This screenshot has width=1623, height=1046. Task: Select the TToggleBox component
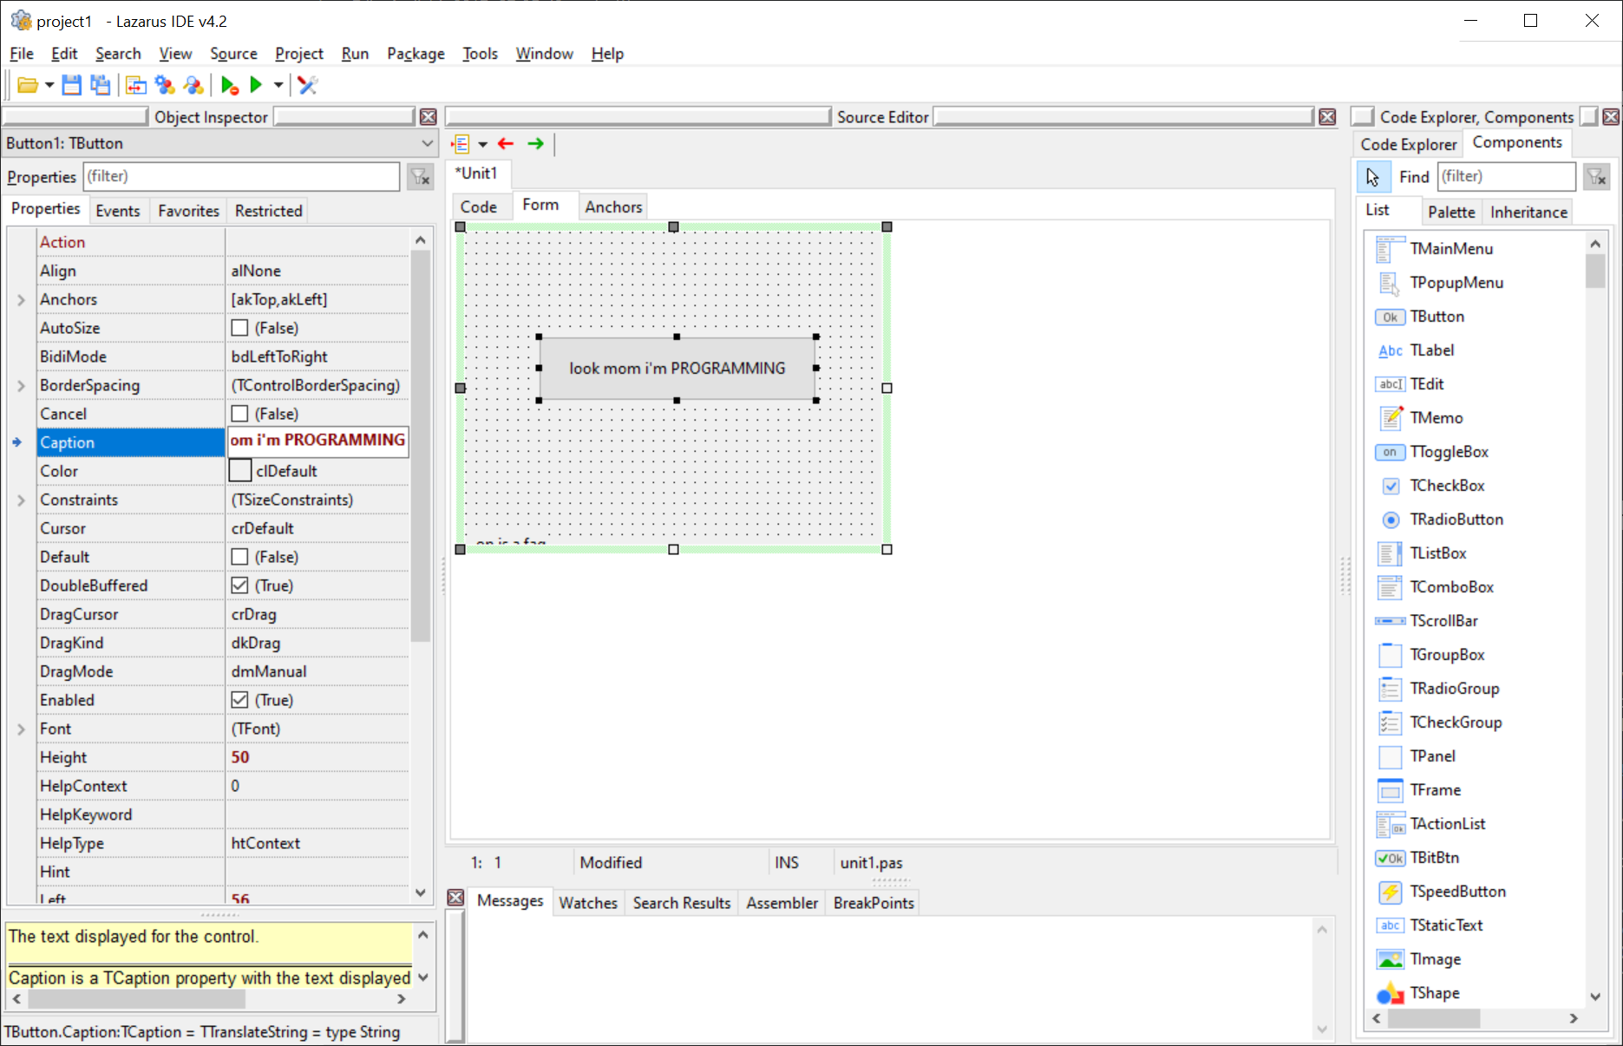pos(1450,452)
